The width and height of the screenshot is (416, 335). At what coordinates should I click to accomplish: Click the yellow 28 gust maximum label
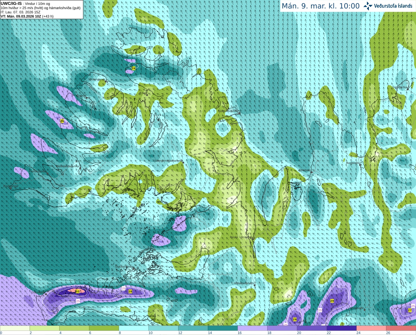[130, 291]
